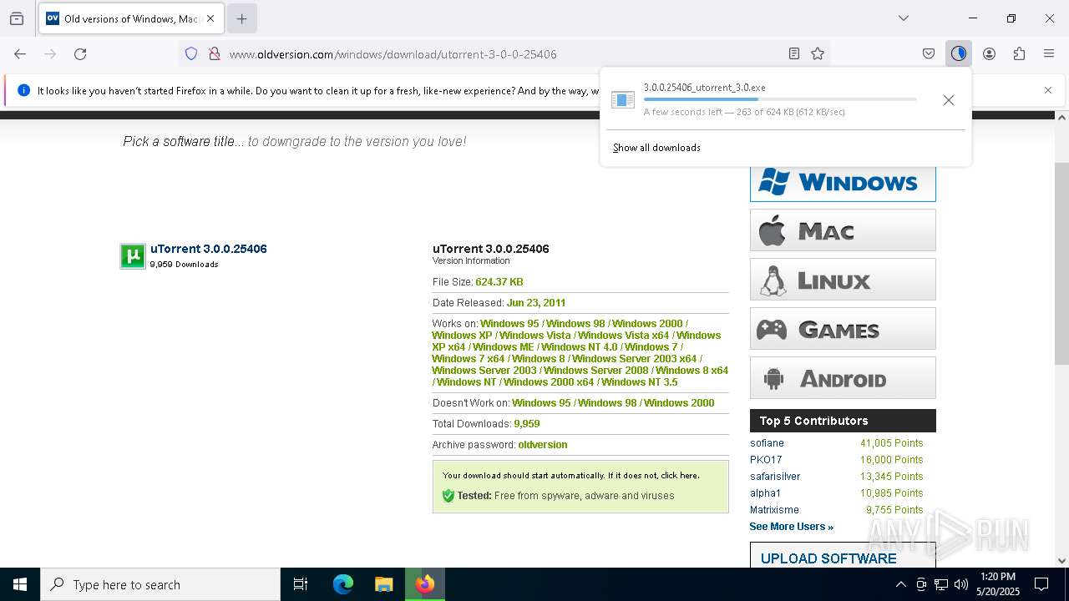Show hidden system tray icons
Viewport: 1069px width, 601px height.
900,584
